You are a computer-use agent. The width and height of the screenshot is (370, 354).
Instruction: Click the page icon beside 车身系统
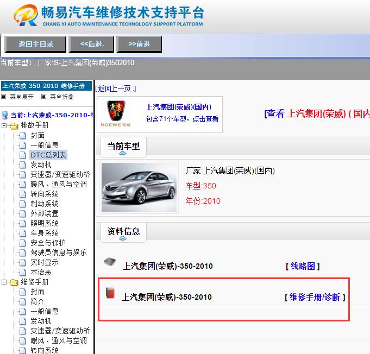tap(23, 233)
